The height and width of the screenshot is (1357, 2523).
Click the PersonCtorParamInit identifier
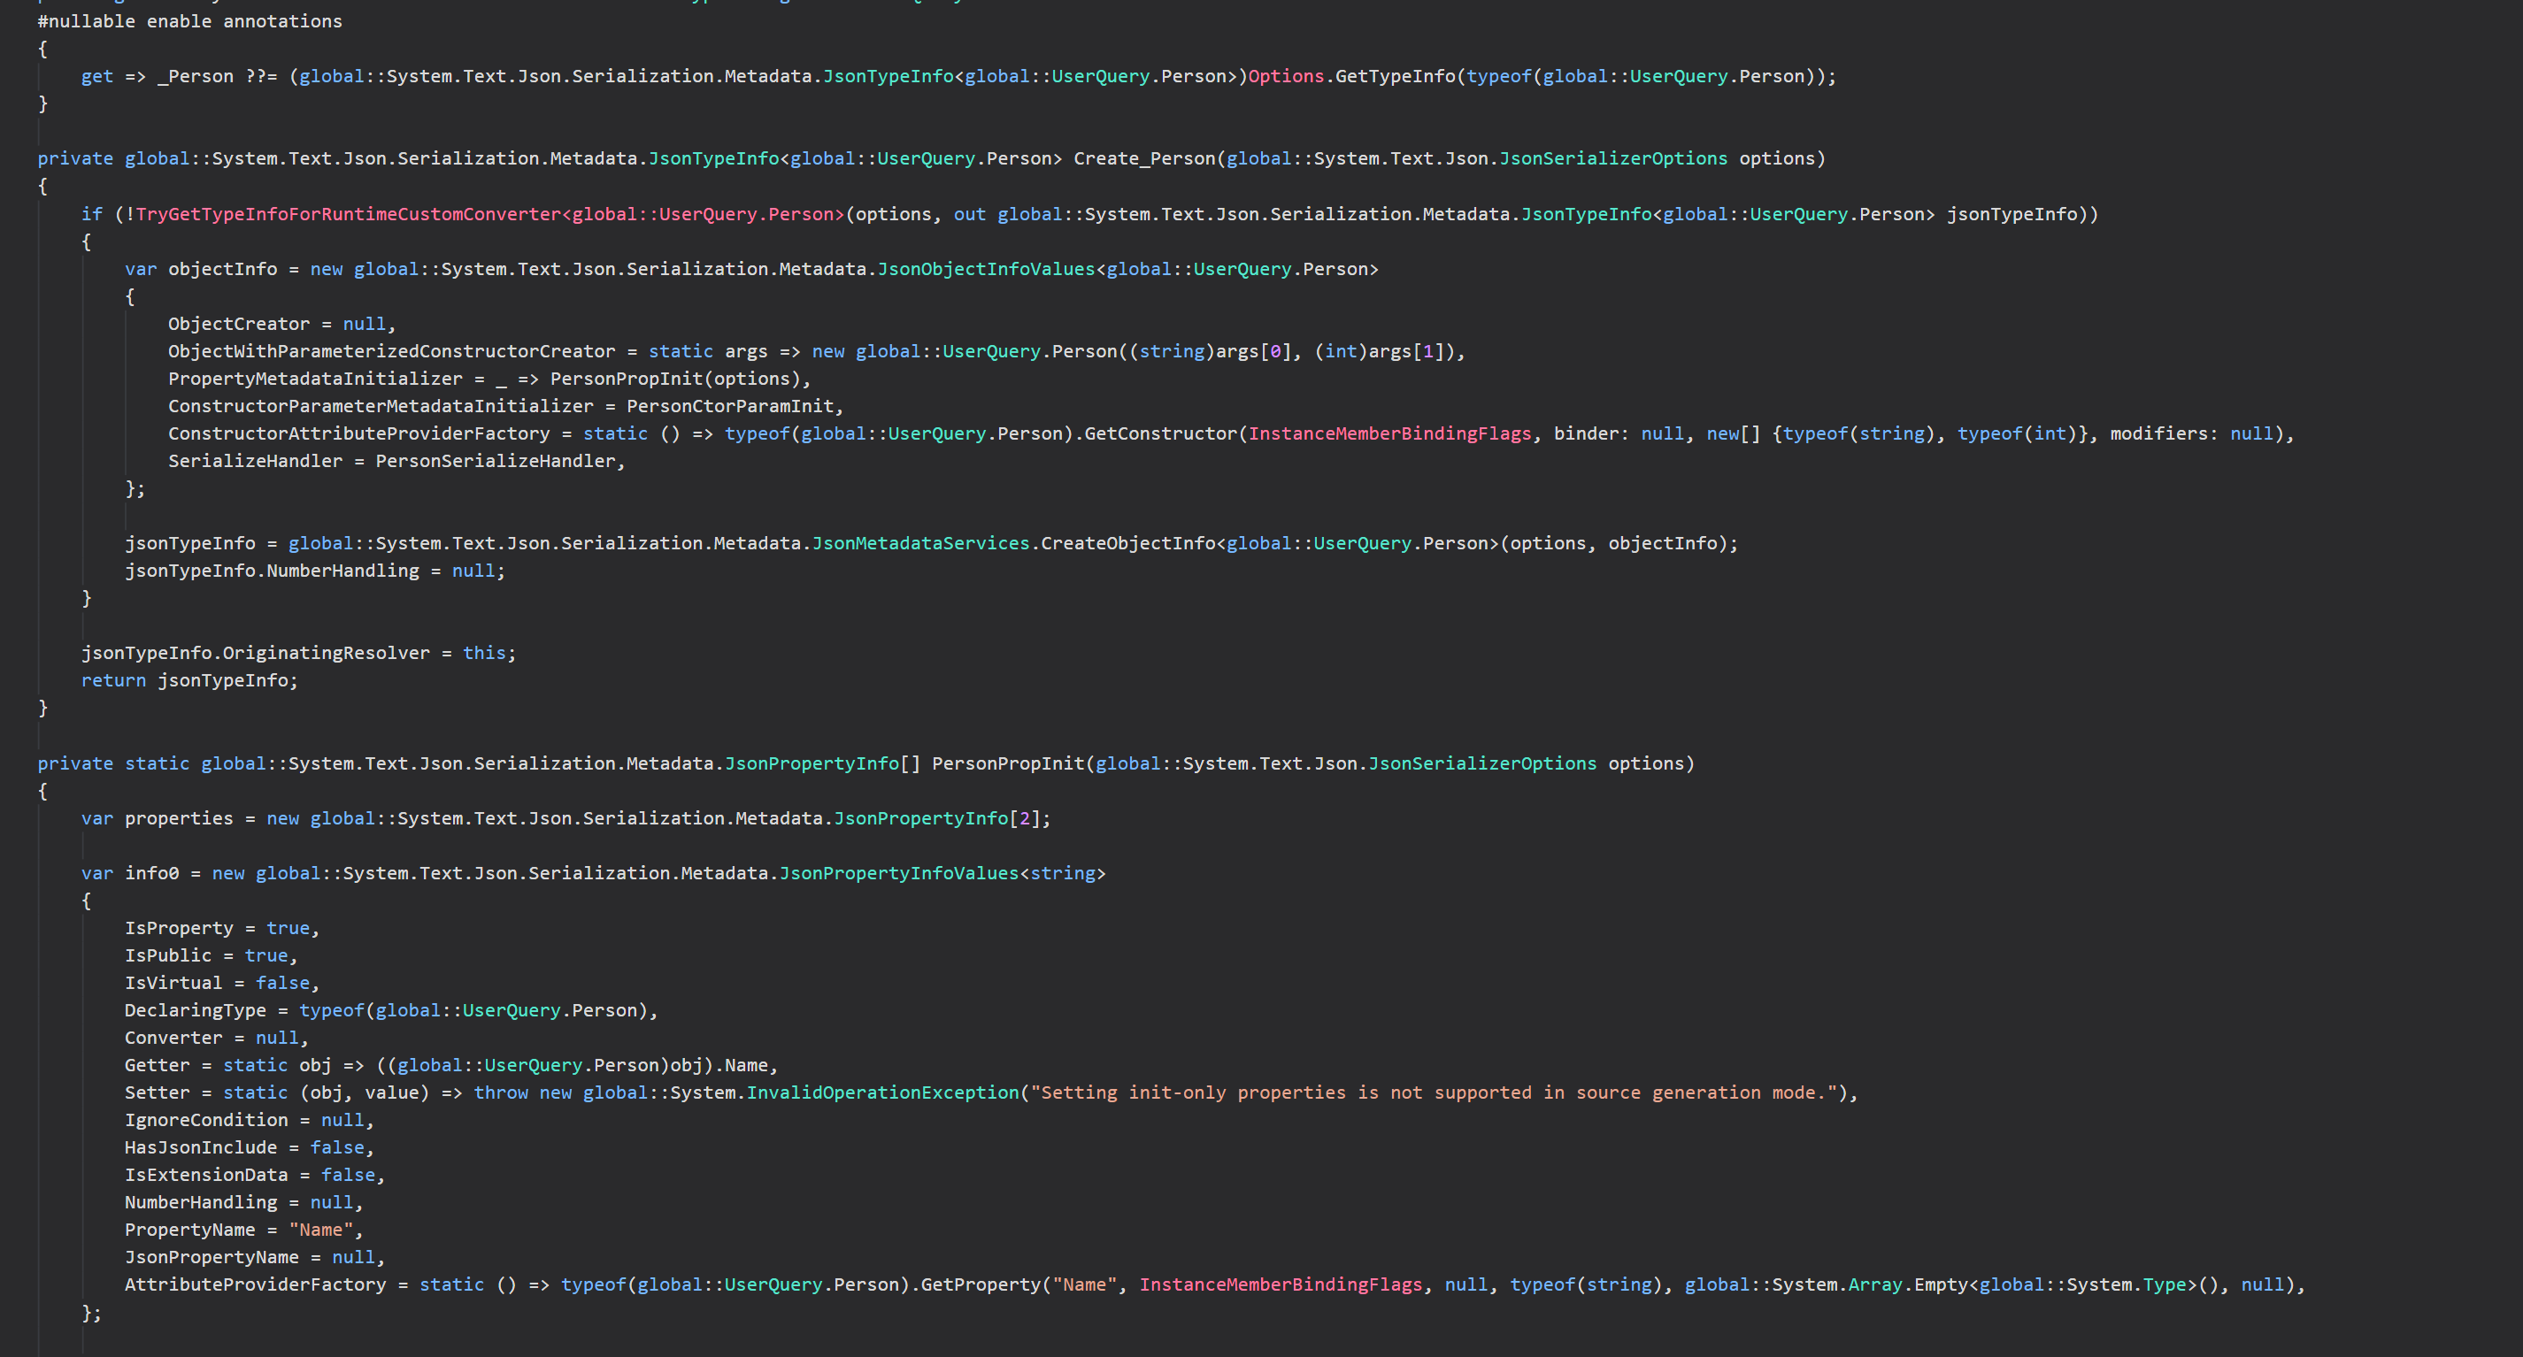pyautogui.click(x=730, y=405)
